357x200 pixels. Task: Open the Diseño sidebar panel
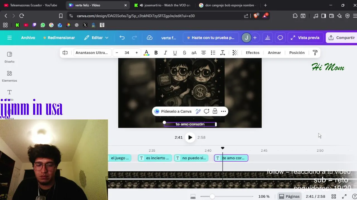click(x=9, y=57)
